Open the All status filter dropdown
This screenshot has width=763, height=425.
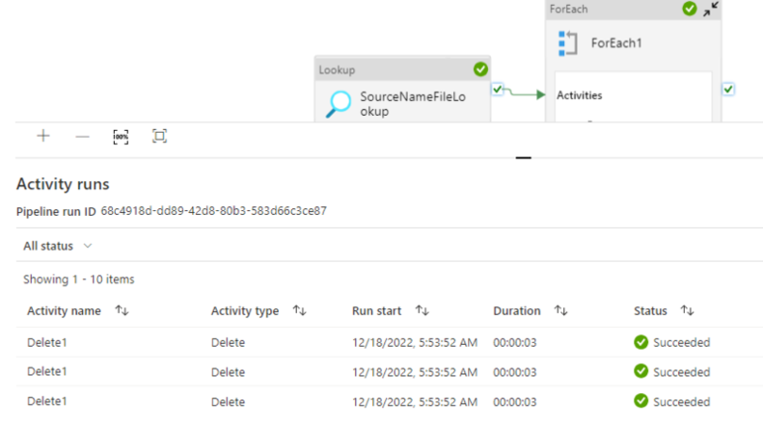(x=58, y=246)
